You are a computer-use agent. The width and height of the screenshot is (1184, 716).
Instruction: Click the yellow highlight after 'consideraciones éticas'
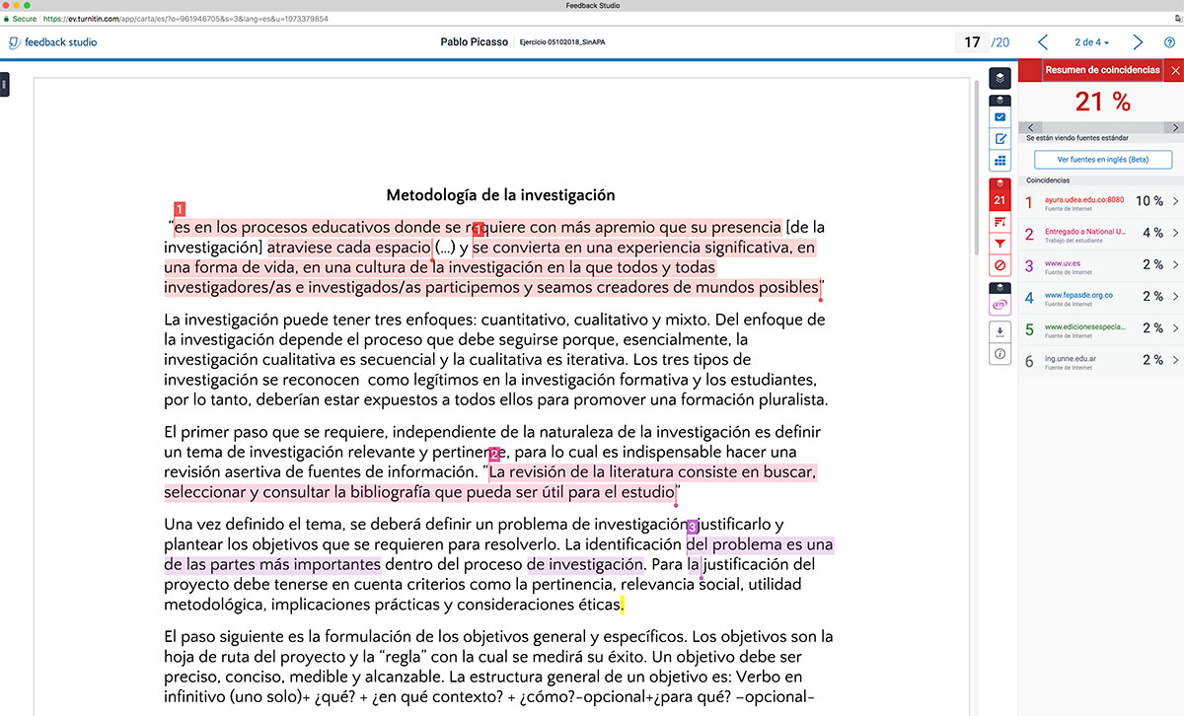[x=623, y=605]
